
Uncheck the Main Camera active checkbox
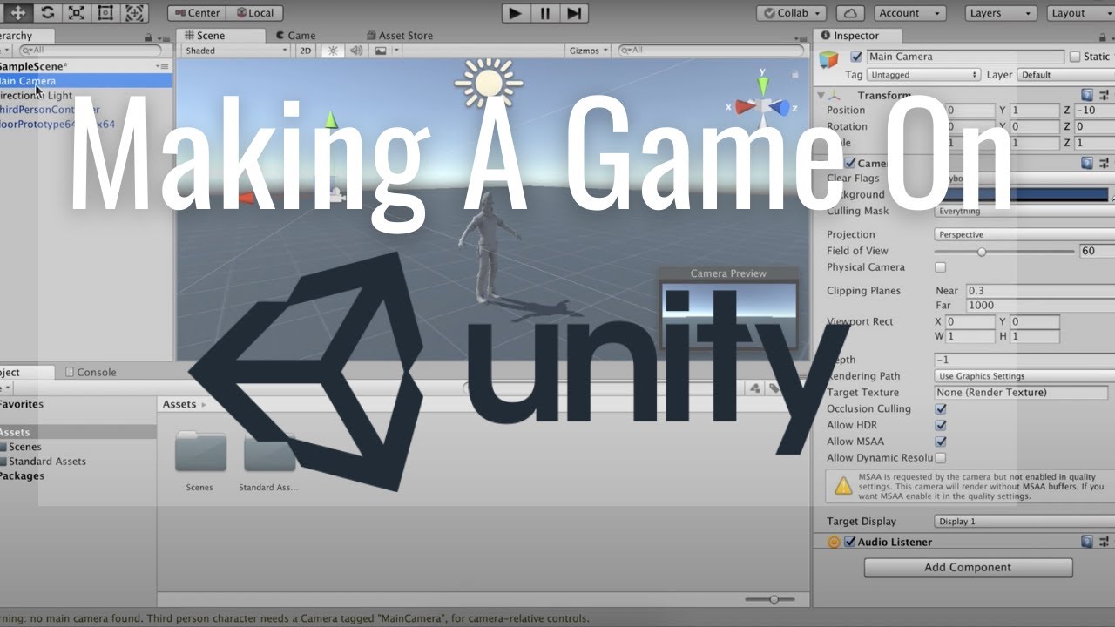click(x=856, y=57)
